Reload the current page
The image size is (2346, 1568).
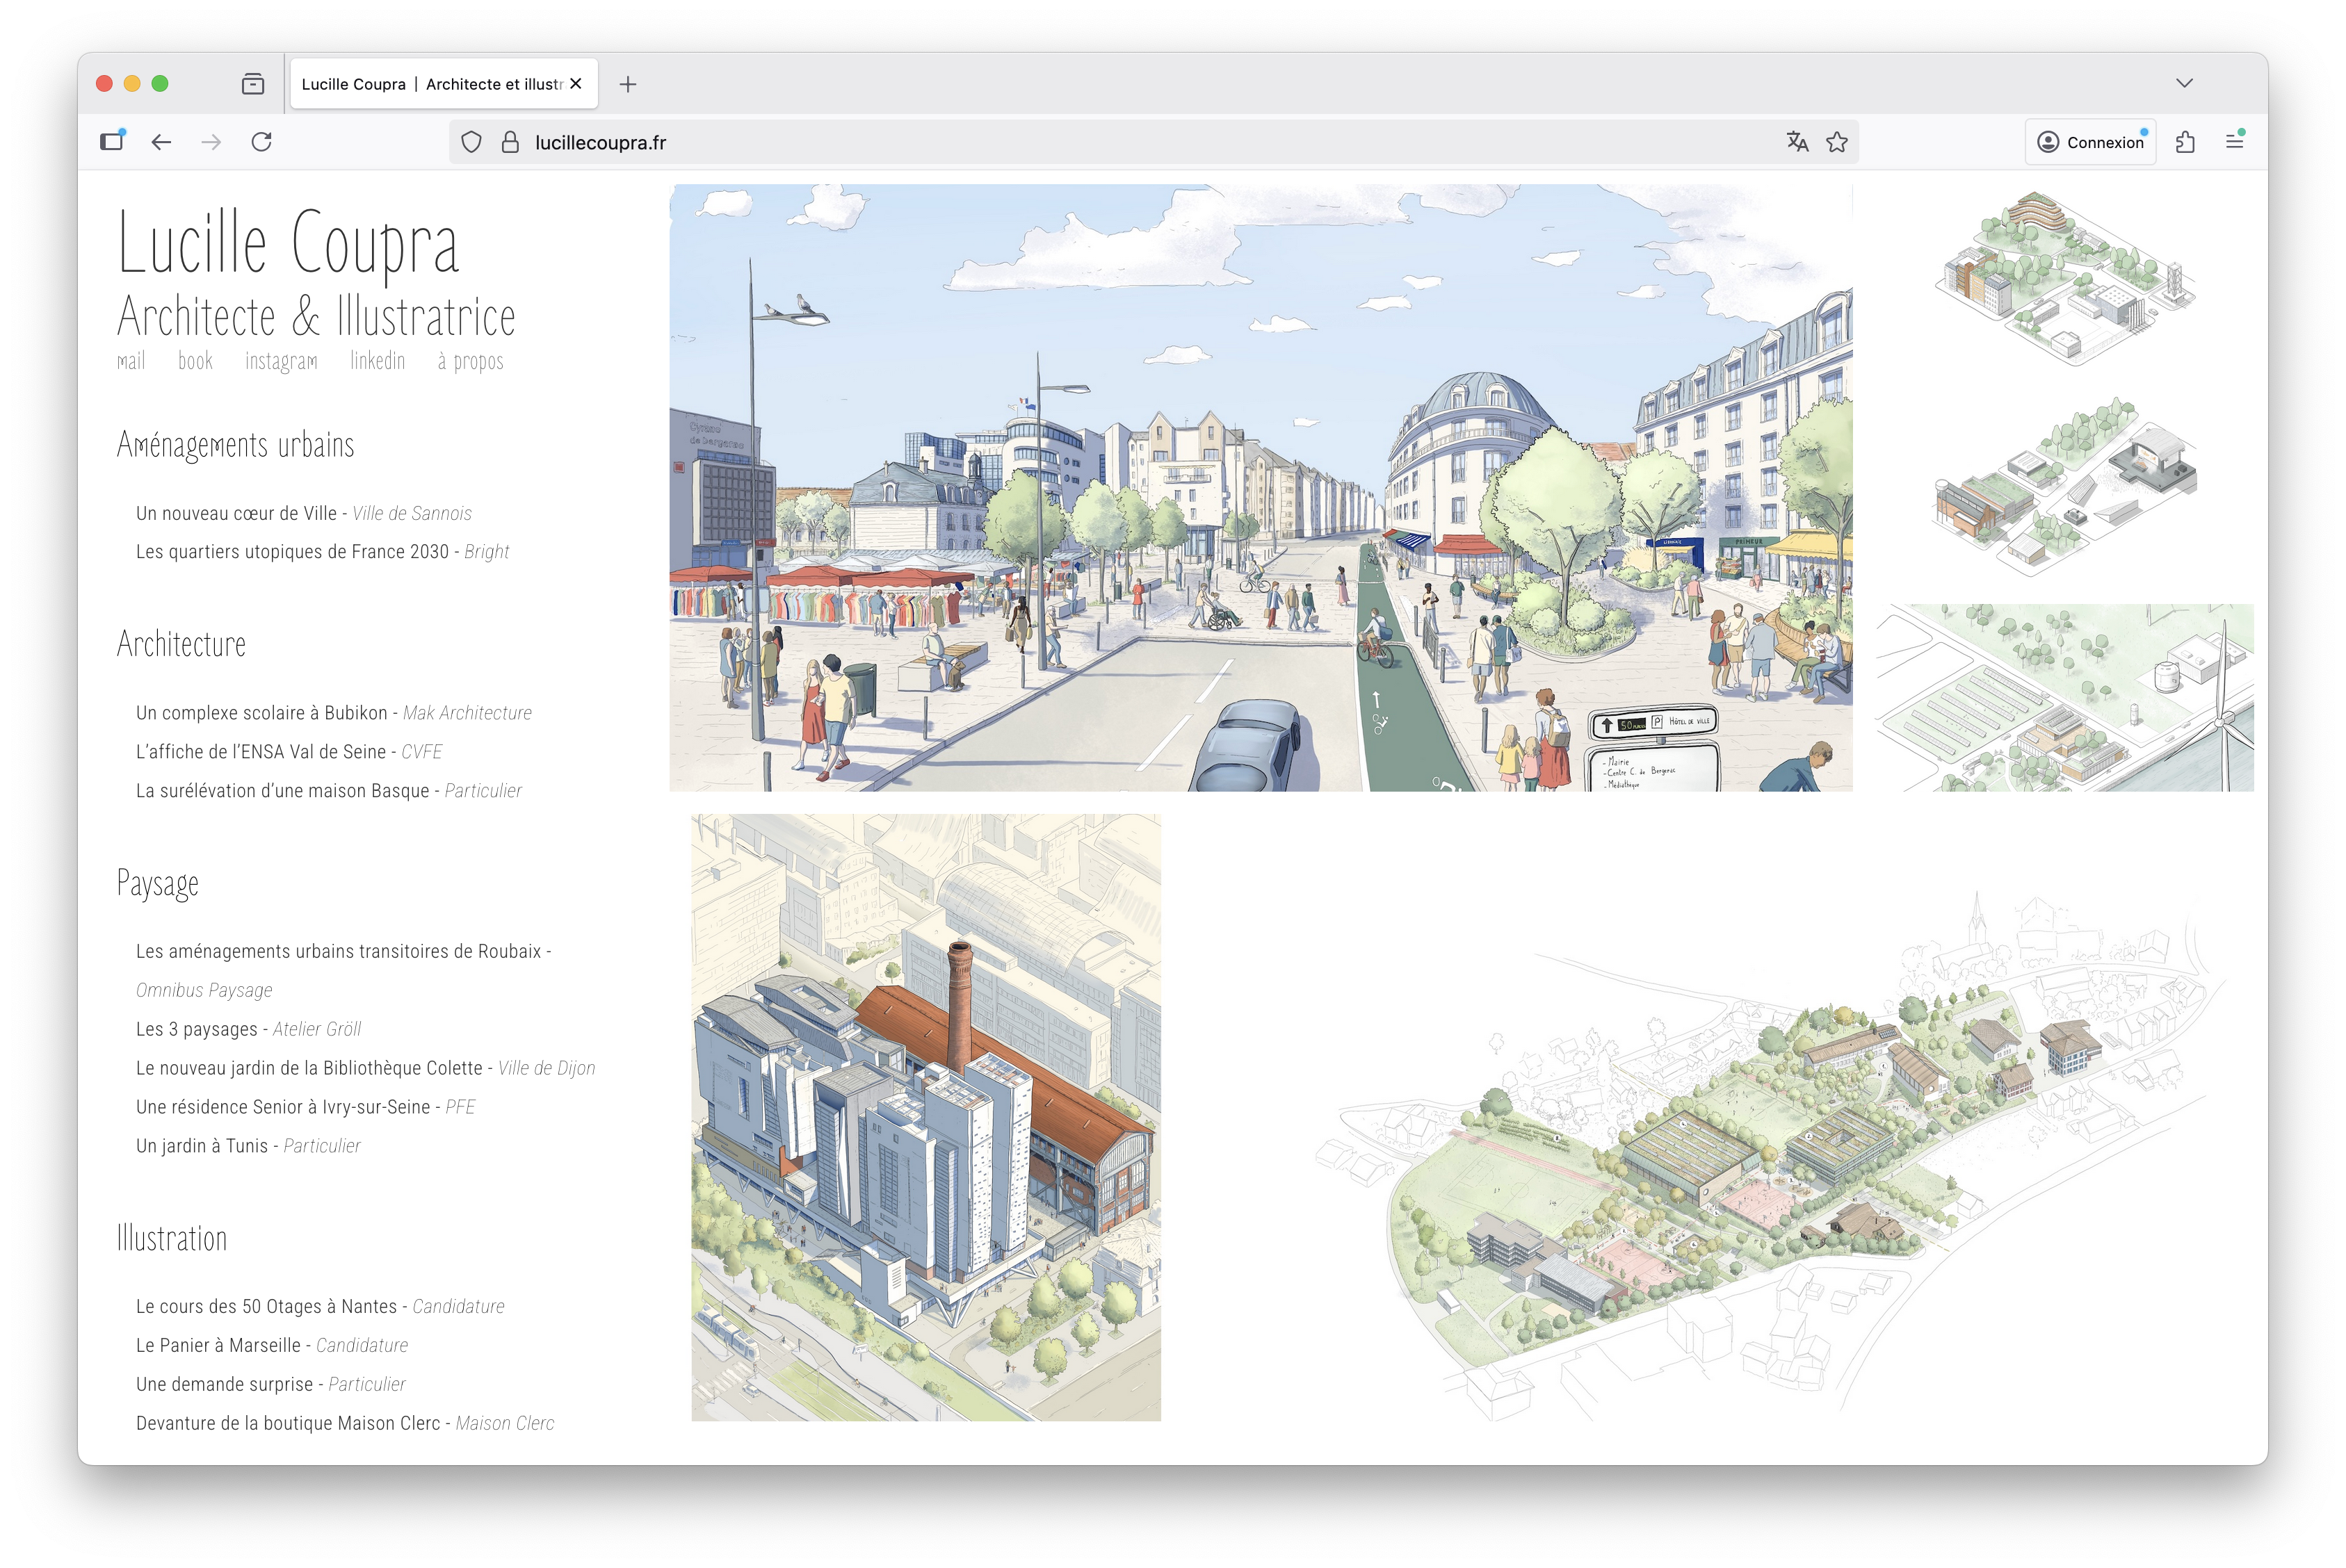pos(261,142)
